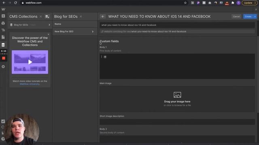Click into the Body 1 rich text area

click(177, 66)
